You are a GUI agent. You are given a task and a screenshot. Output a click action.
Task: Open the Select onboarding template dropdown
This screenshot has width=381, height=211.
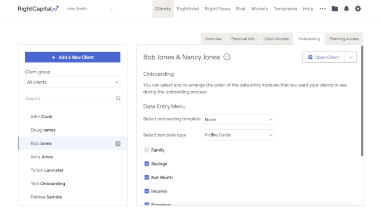point(239,120)
